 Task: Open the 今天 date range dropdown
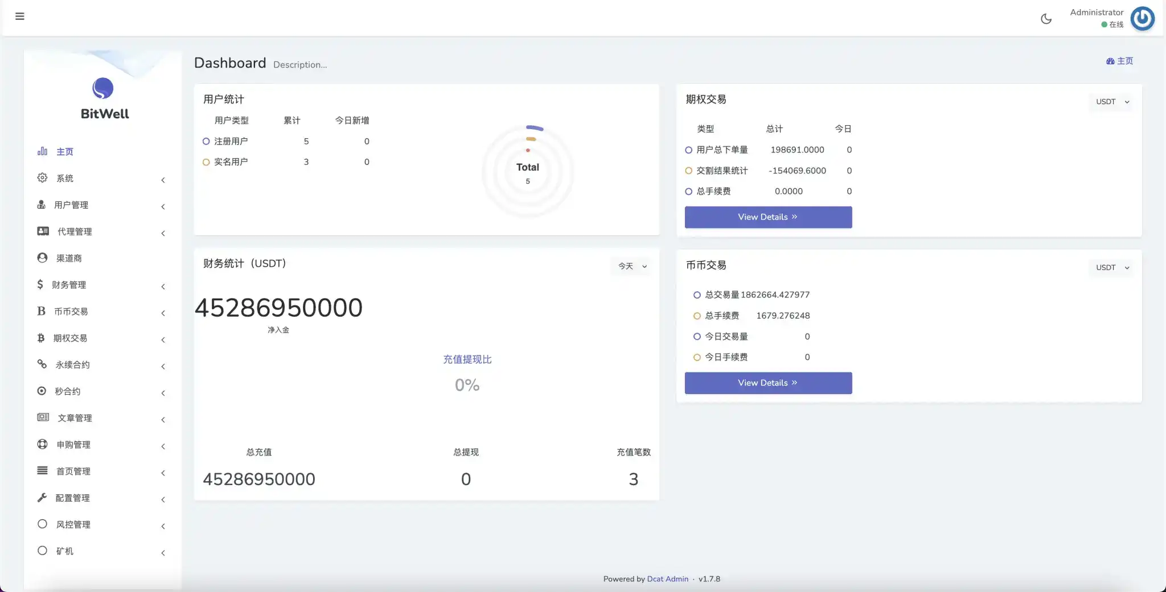click(x=632, y=266)
